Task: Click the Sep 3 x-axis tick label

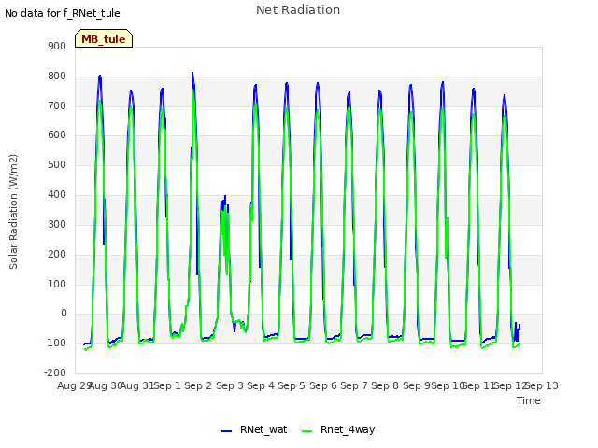Action: coord(230,385)
